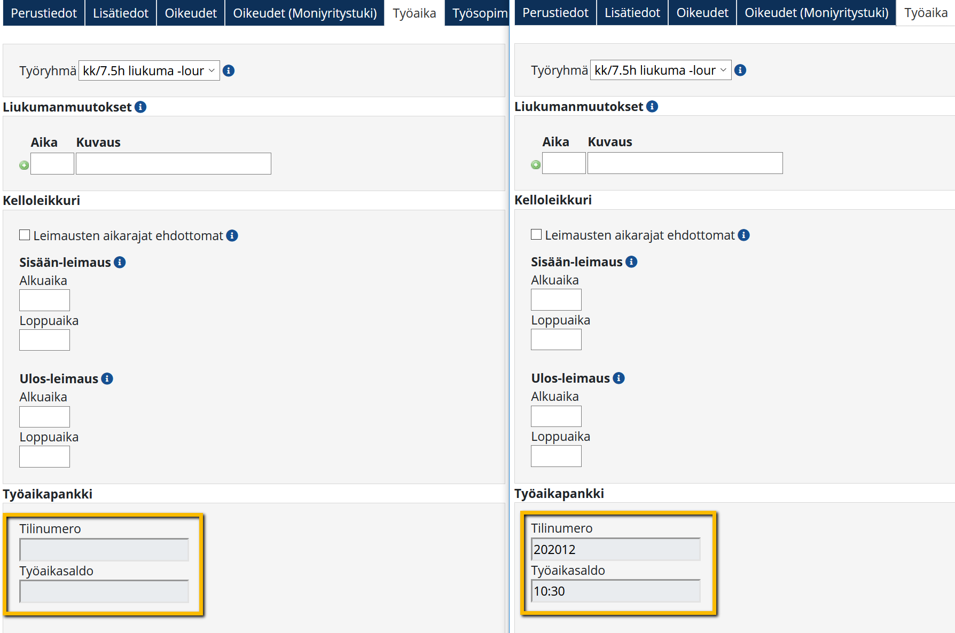Open right Työryhmä dropdown

(661, 70)
